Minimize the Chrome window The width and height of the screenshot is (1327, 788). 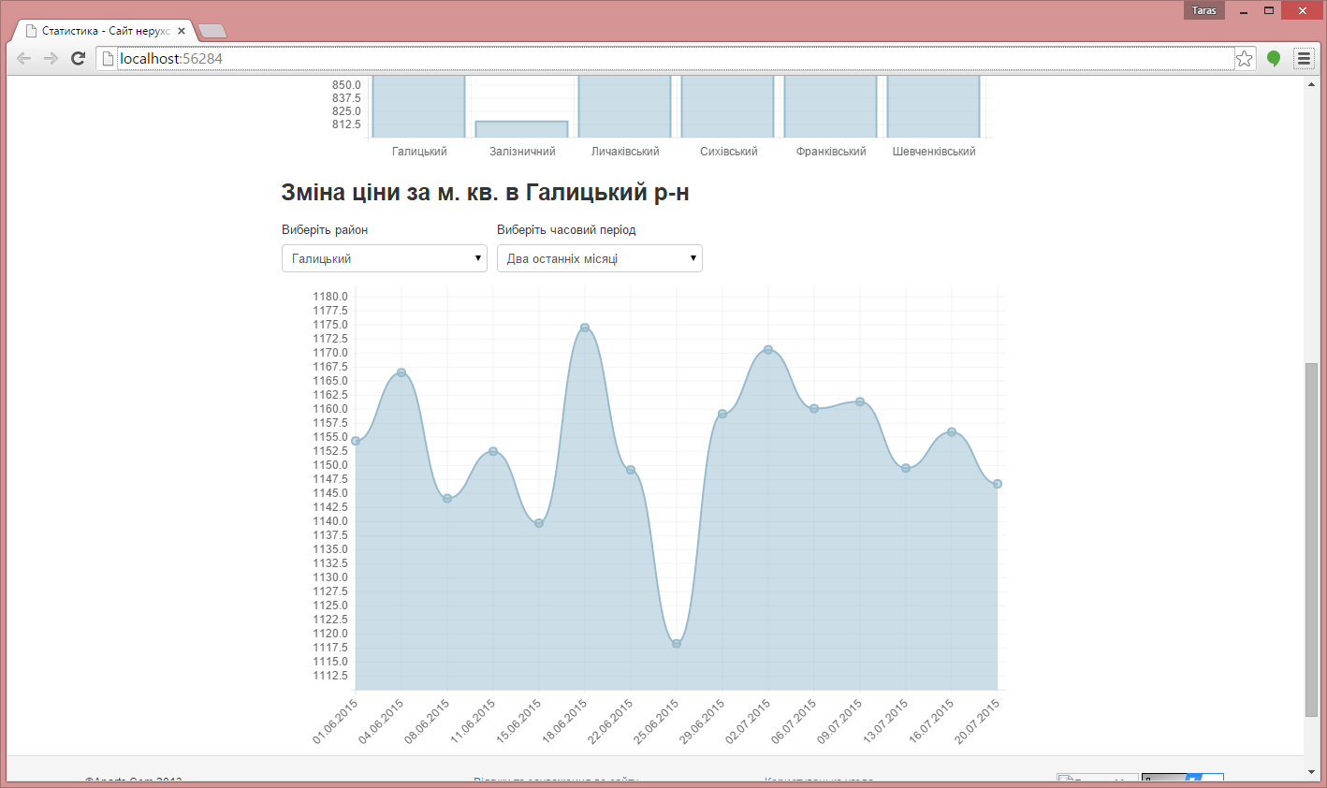[1244, 11]
